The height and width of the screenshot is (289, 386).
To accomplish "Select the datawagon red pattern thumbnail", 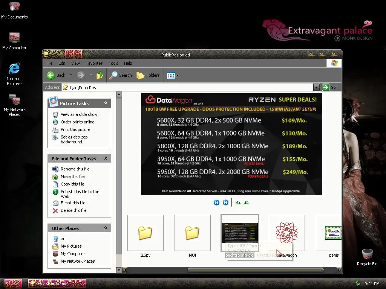I will click(287, 233).
